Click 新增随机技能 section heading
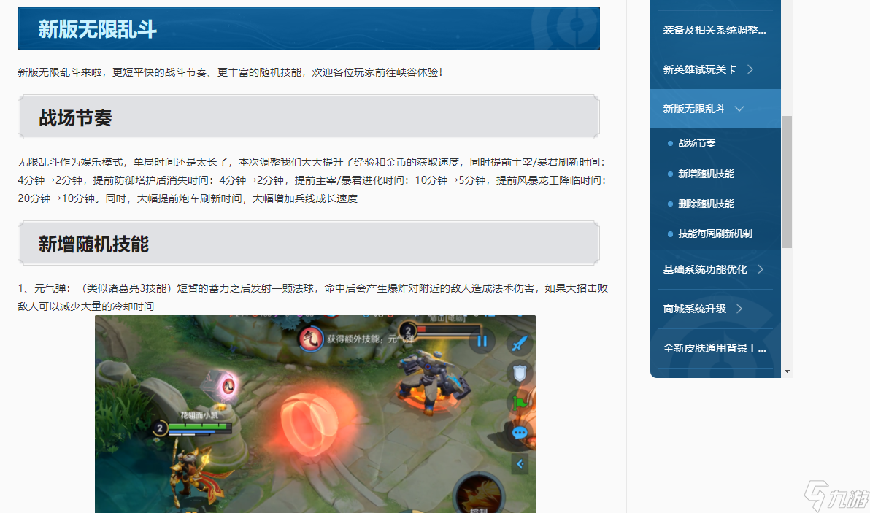The height and width of the screenshot is (513, 870). tap(309, 244)
